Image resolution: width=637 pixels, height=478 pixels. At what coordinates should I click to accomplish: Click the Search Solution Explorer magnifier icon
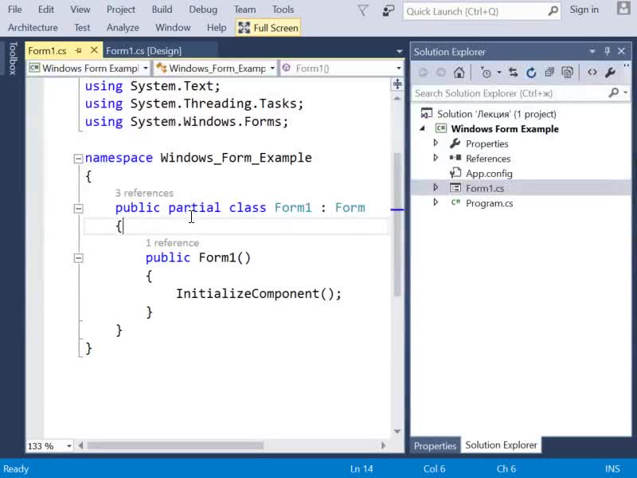click(x=613, y=93)
